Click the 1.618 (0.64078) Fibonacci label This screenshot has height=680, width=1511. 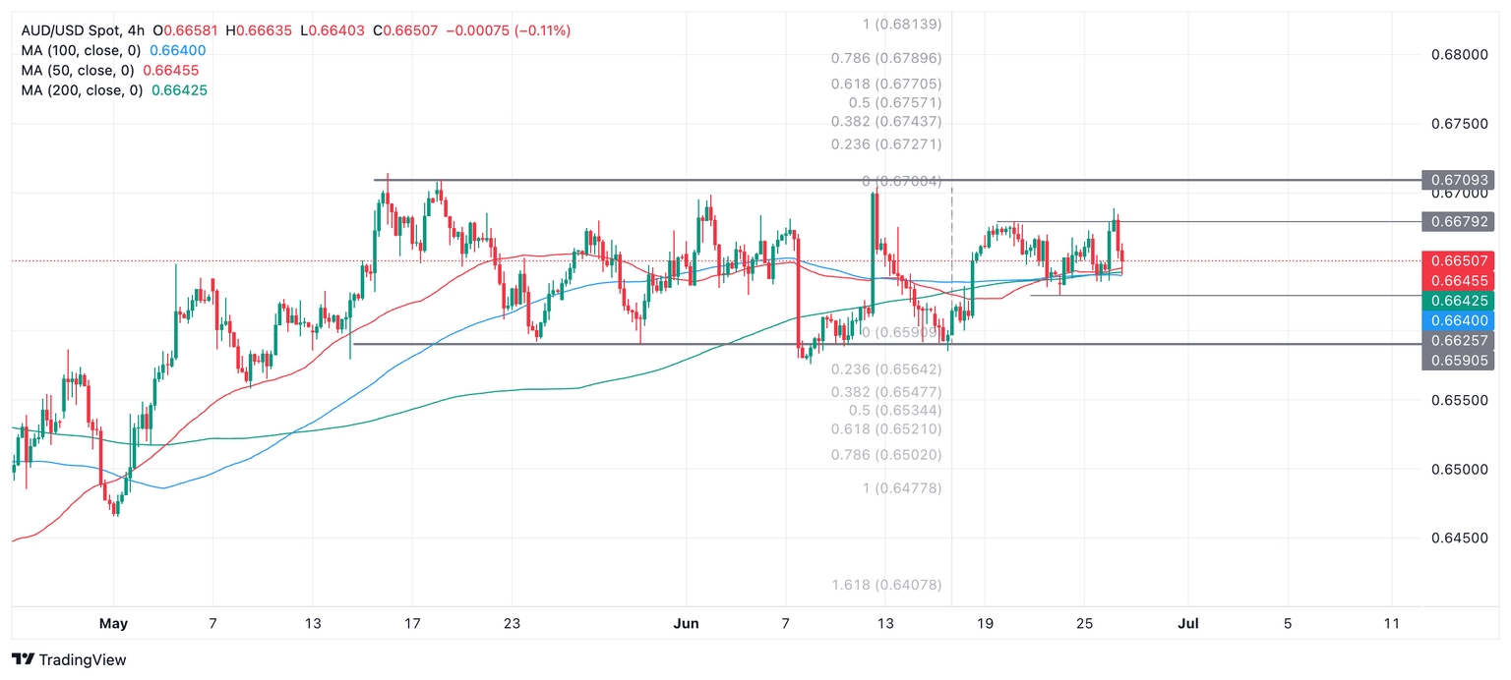[x=886, y=585]
